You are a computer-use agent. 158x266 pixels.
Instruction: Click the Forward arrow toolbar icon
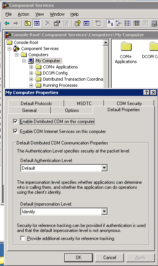(x=16, y=23)
